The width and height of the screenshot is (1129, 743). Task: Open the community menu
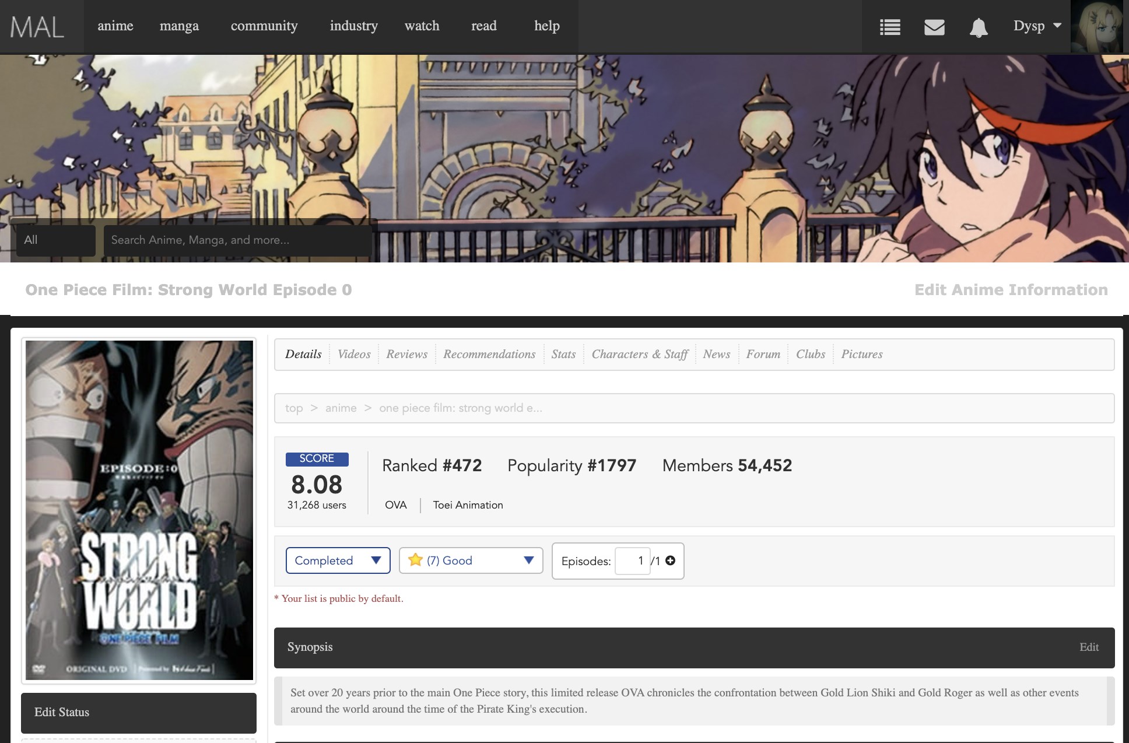click(264, 26)
